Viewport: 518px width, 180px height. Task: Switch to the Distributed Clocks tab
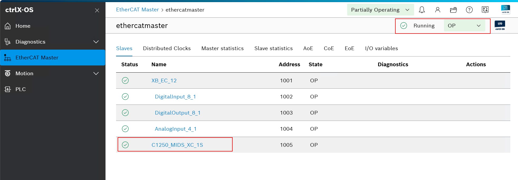[x=167, y=48]
